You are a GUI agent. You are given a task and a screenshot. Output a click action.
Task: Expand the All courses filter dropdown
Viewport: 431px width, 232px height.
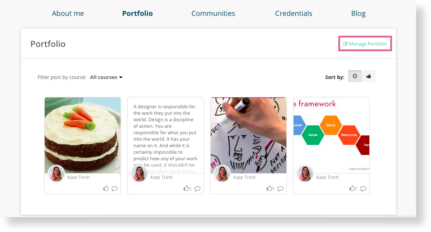point(106,77)
